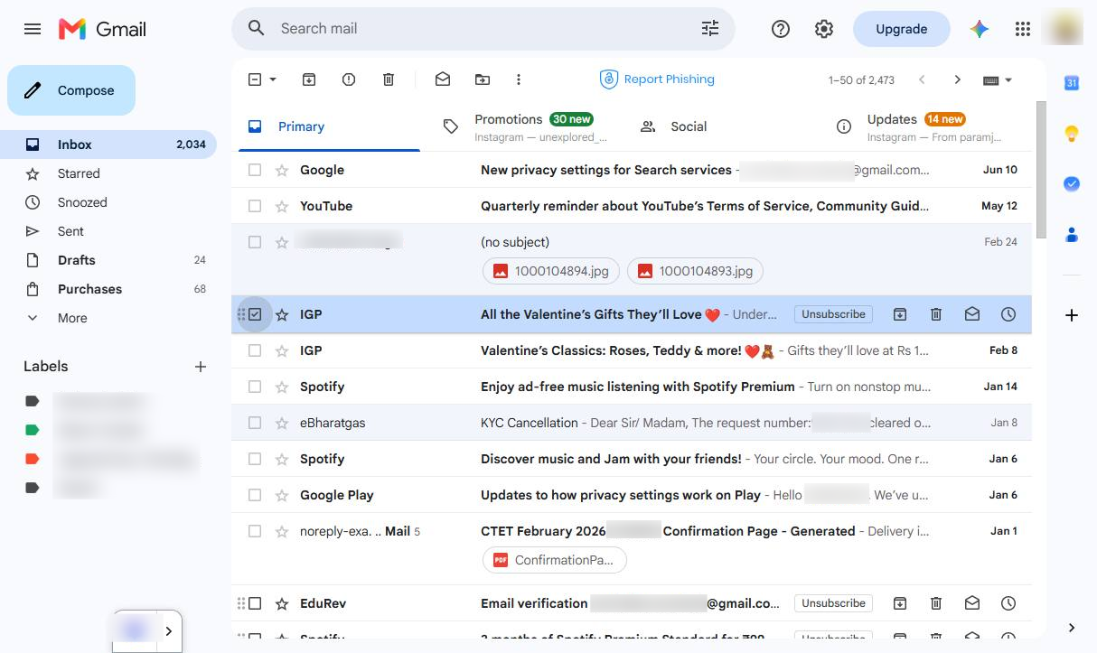Star the EduRev email
Screen dimensions: 1097x653
click(282, 603)
